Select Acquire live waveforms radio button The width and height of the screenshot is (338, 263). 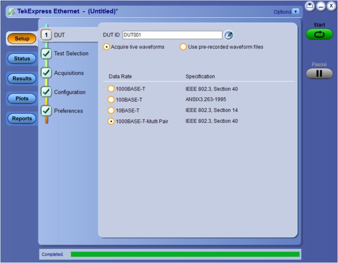[106, 47]
